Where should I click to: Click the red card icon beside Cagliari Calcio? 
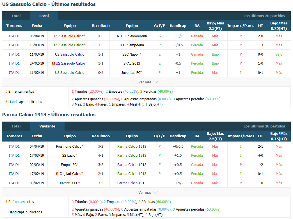(57, 174)
